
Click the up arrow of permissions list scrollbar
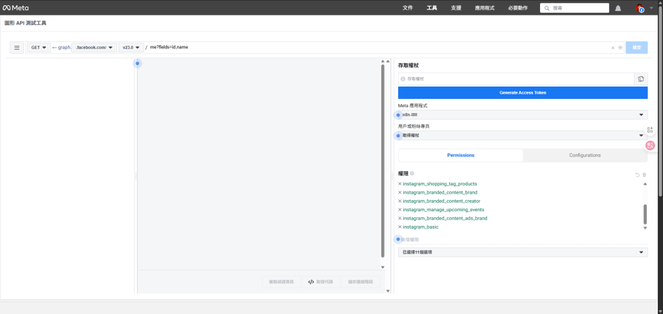click(x=646, y=184)
